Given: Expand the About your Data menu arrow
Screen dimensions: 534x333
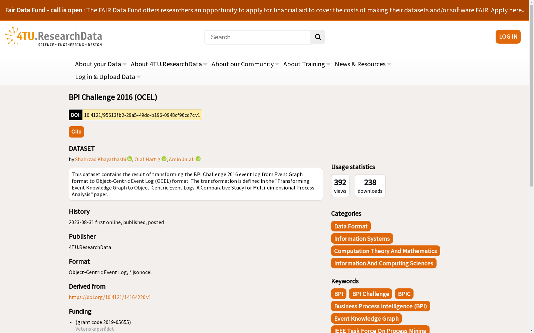Looking at the screenshot, I should tap(124, 64).
